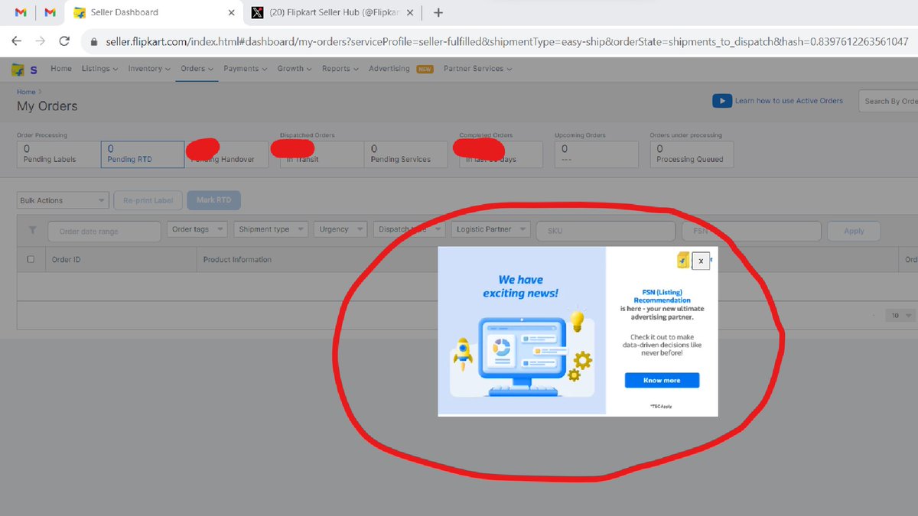Expand the Payments menu
Image resolution: width=918 pixels, height=516 pixels.
click(x=245, y=69)
